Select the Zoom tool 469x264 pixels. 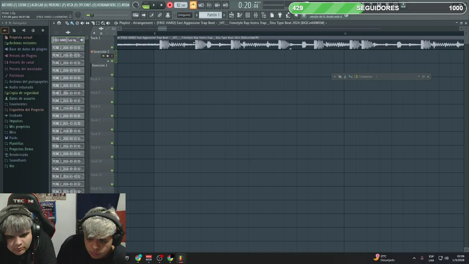[103, 23]
